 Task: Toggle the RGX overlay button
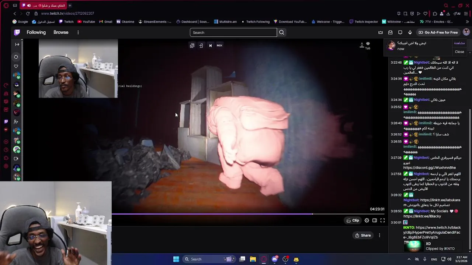click(x=219, y=45)
